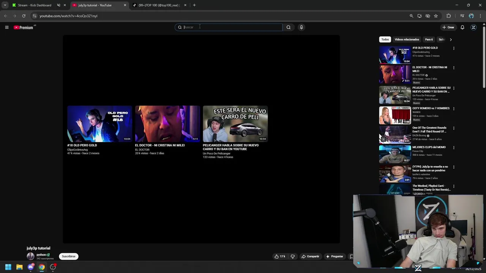Screen dimensions: 486x273
Task: Click the Buscar search input field
Action: click(228, 27)
